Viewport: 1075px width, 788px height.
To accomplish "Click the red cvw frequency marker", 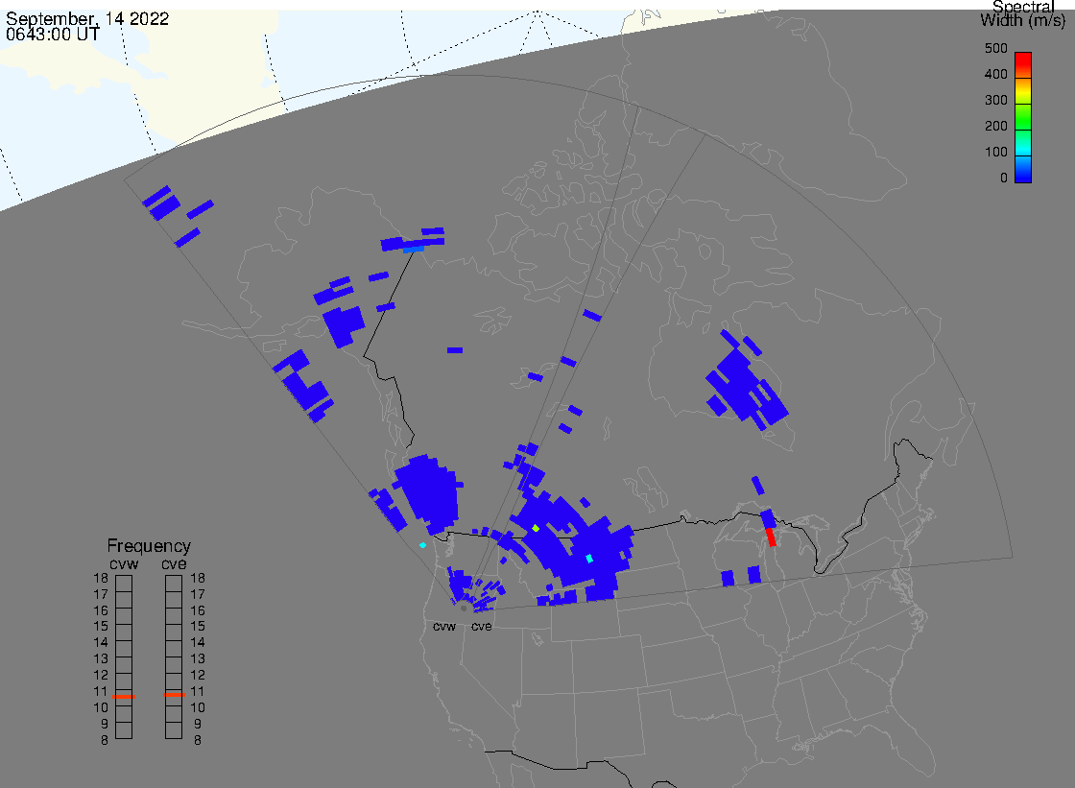I will tap(124, 697).
